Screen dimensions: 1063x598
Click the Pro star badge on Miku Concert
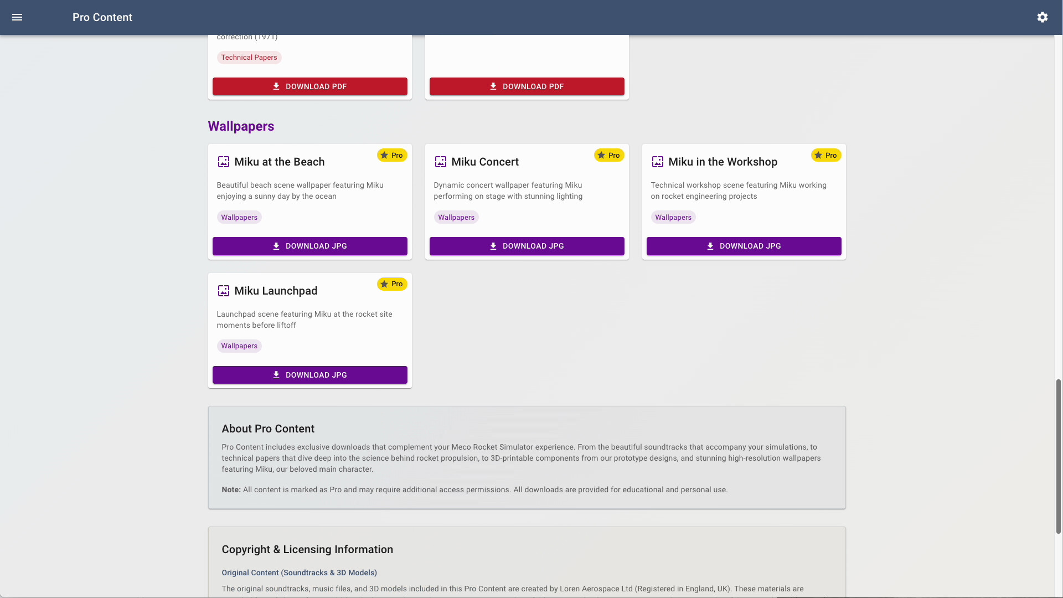[x=608, y=155]
